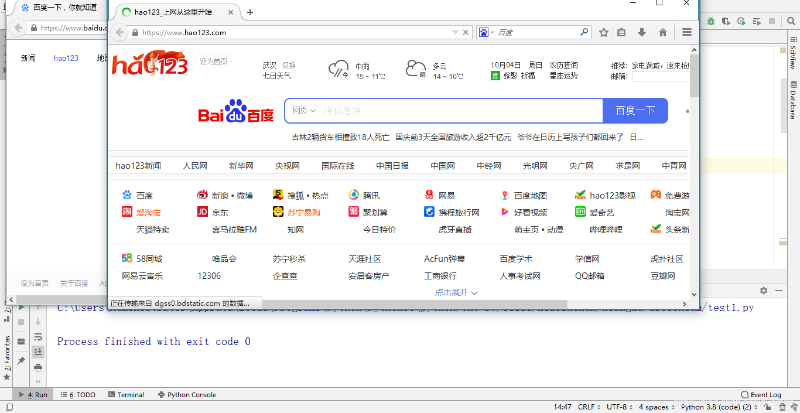Pin the Run tab with pin icon
The image size is (800, 413).
pos(21,360)
